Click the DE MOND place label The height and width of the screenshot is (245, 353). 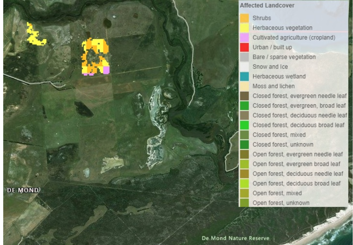pyautogui.click(x=23, y=191)
